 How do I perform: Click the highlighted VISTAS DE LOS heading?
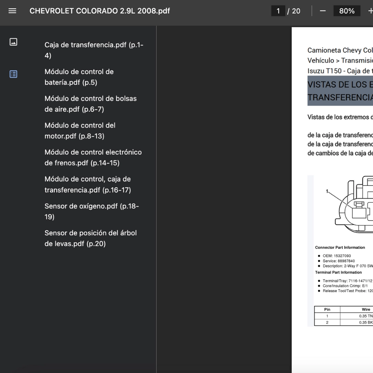pyautogui.click(x=340, y=90)
